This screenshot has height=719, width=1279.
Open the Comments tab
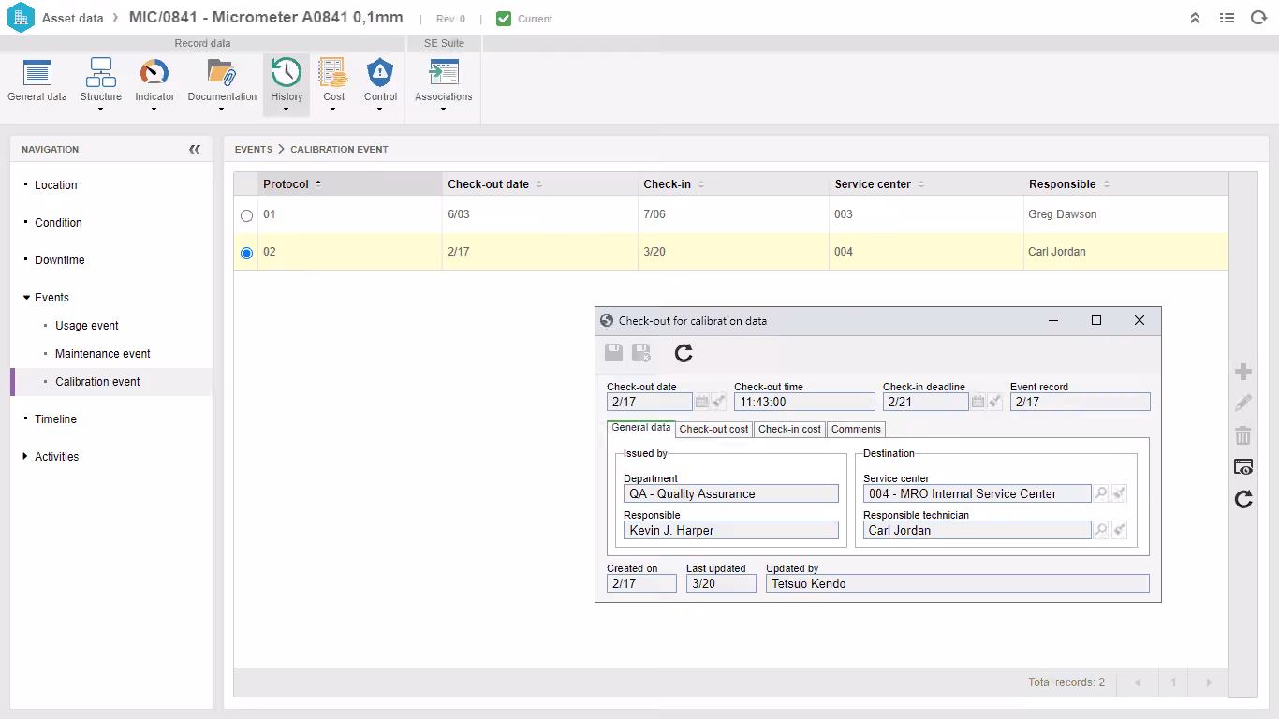(x=856, y=429)
